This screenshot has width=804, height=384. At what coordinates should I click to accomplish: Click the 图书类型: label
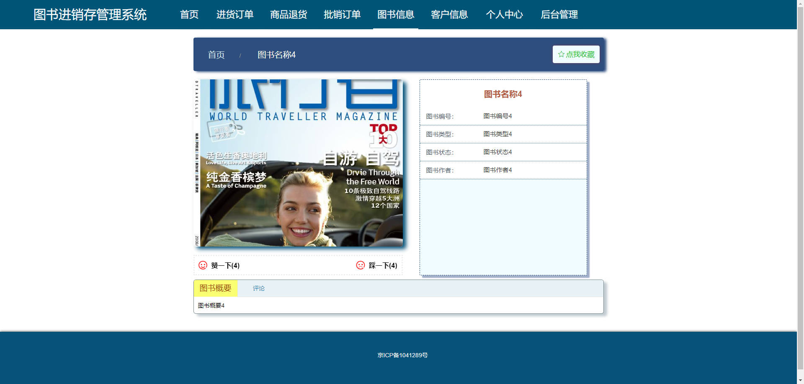pos(440,135)
